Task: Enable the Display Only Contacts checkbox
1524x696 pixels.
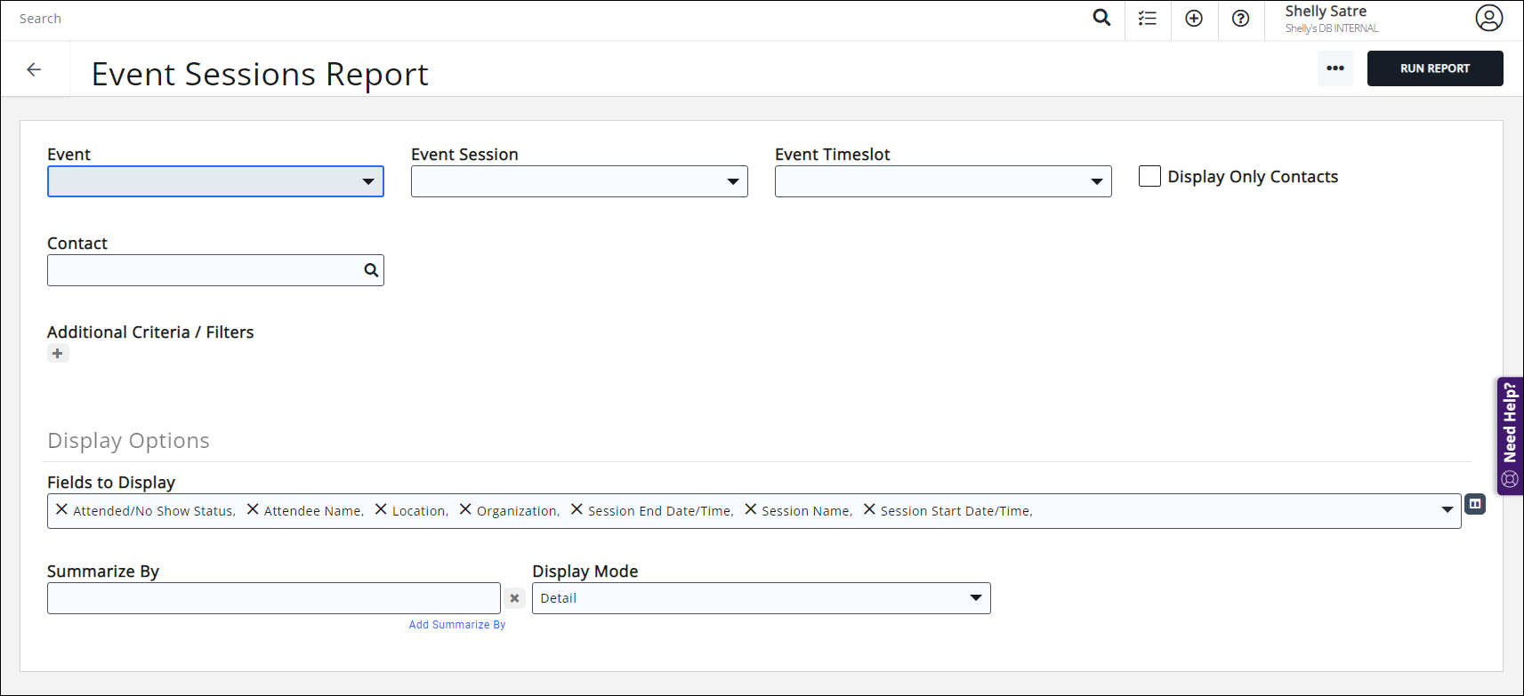Action: pyautogui.click(x=1149, y=176)
